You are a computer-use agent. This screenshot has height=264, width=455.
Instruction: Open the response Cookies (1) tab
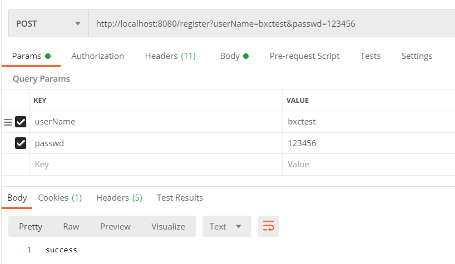coord(60,198)
